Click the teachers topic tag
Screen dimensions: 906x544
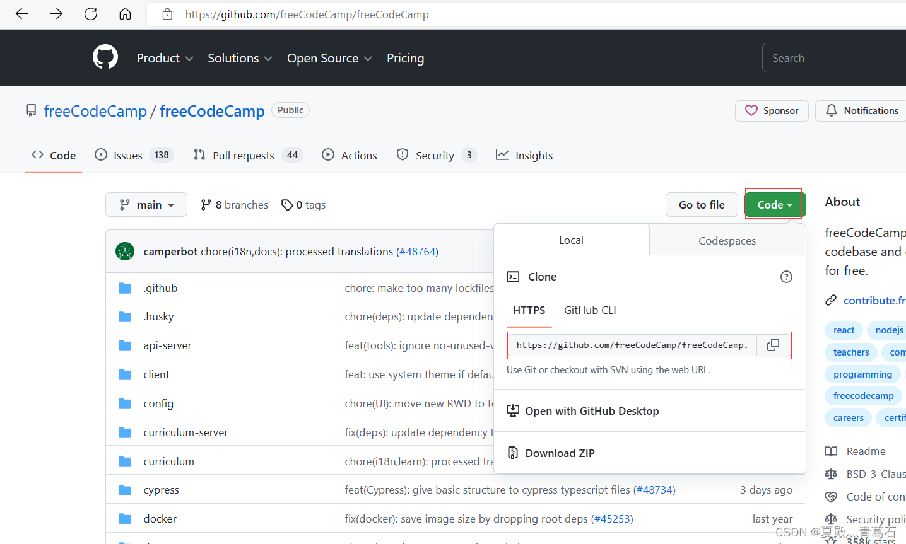tap(851, 352)
